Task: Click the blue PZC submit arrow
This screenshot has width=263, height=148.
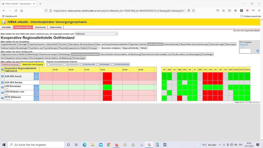Action: (x=258, y=51)
